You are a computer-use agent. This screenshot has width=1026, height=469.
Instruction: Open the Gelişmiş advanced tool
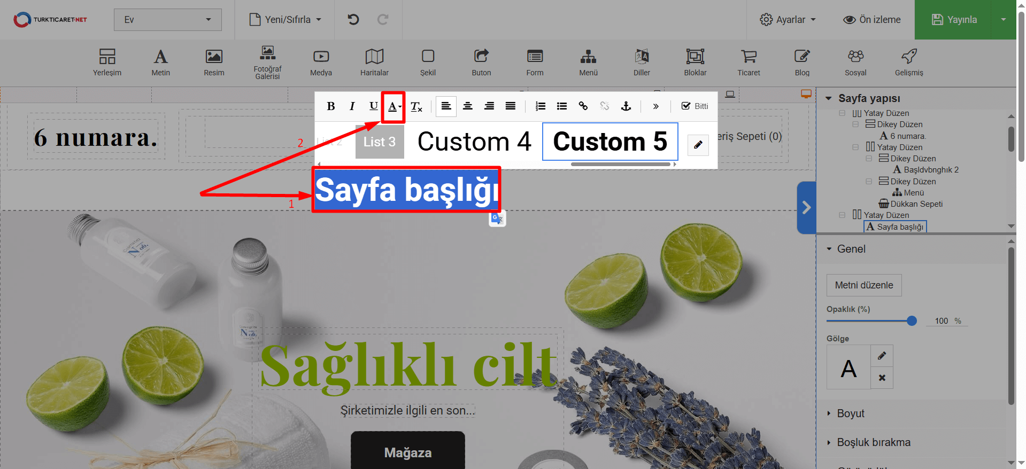click(909, 62)
